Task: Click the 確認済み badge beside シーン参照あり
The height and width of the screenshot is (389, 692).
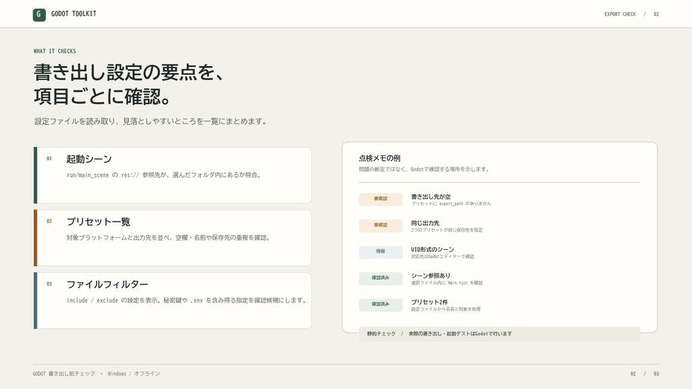Action: point(380,278)
